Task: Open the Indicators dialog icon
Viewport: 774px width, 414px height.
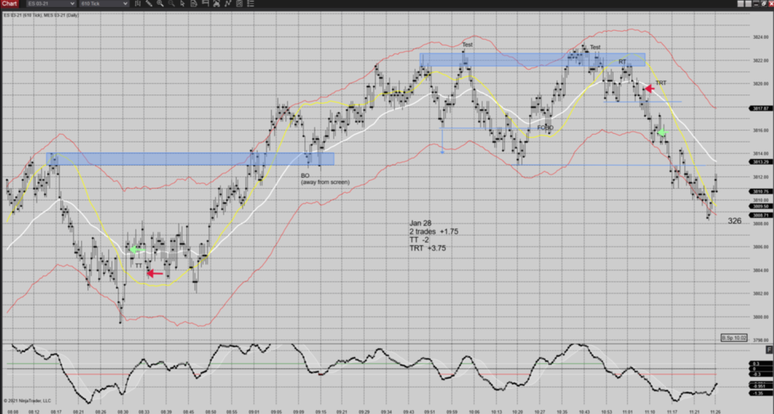Action: point(228,4)
